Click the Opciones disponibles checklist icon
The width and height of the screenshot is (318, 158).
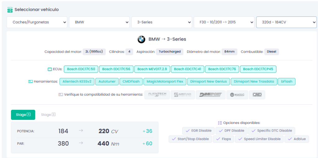click(220, 123)
